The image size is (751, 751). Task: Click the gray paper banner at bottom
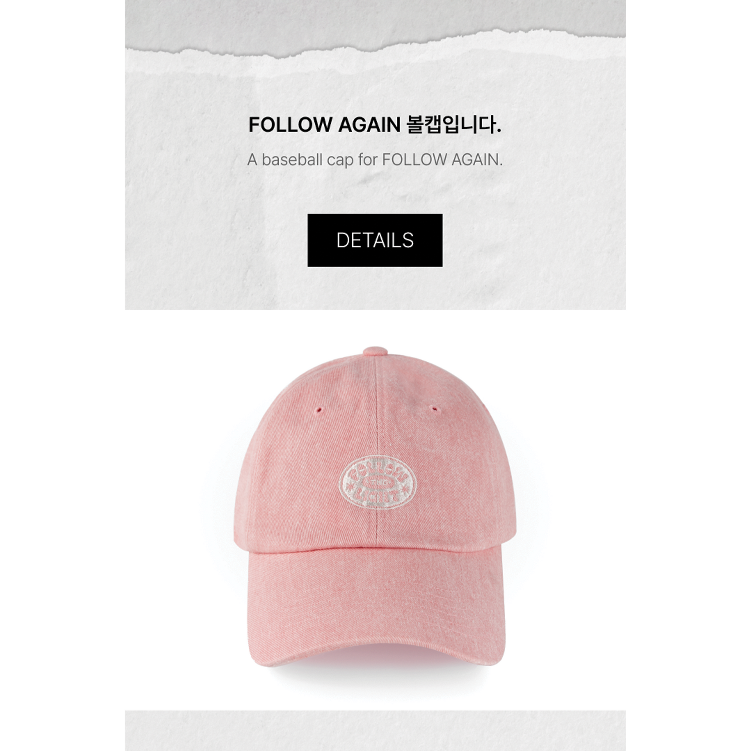pyautogui.click(x=375, y=731)
